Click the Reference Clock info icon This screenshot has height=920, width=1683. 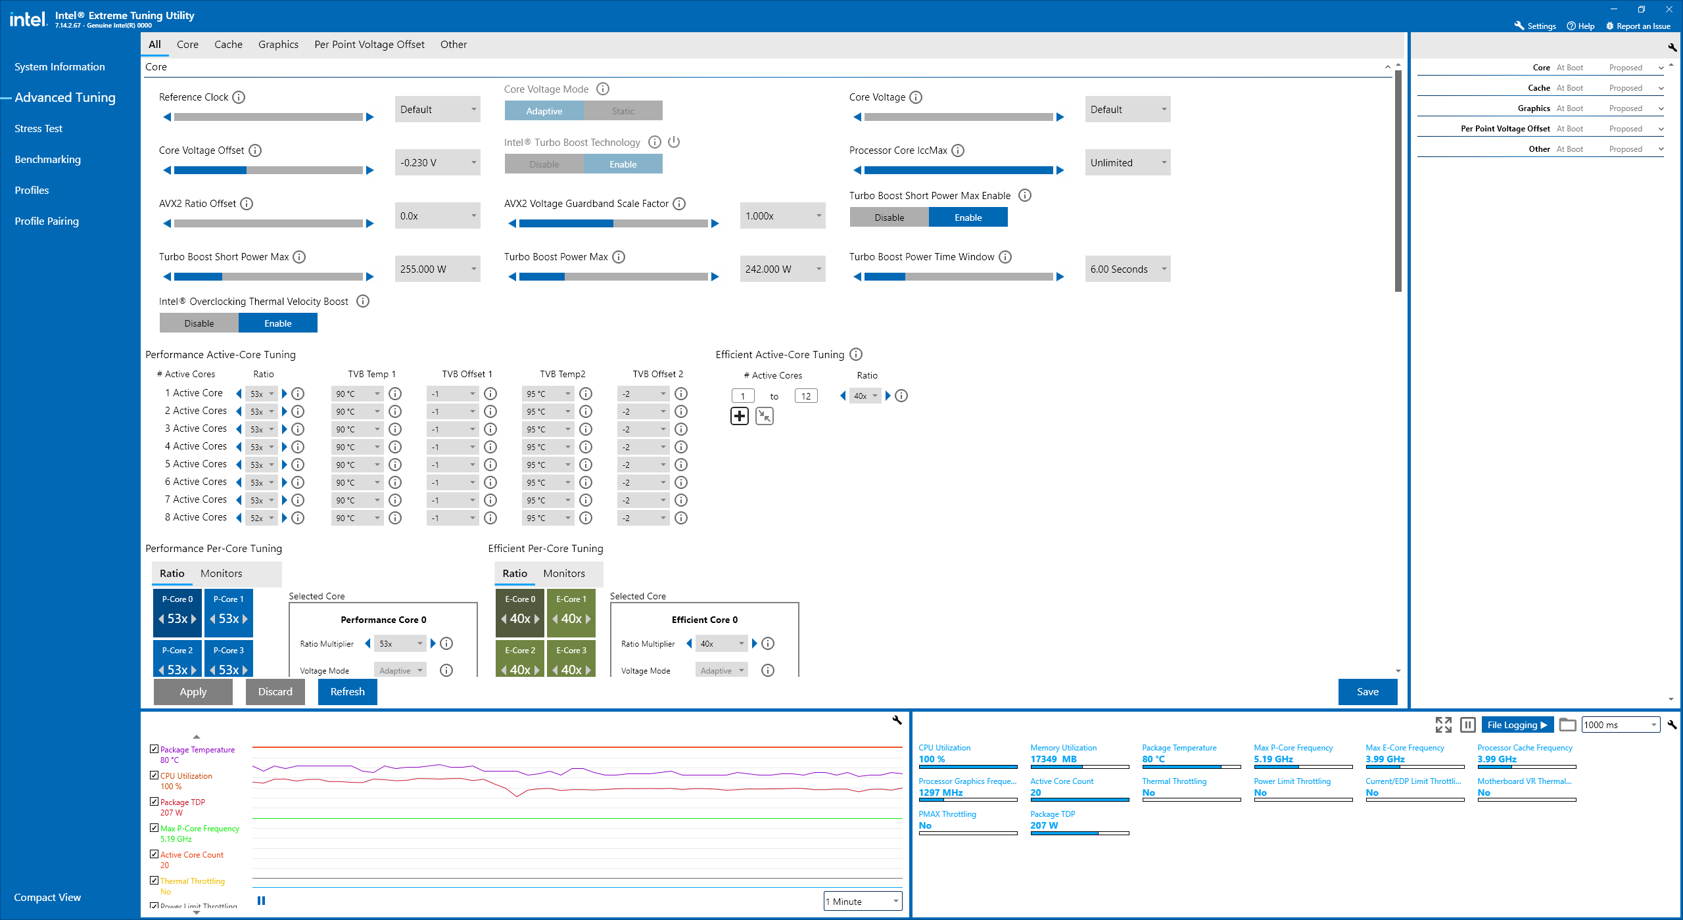tap(239, 97)
